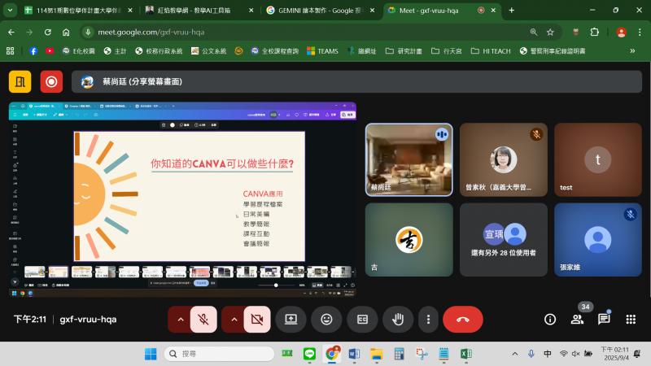Image resolution: width=651 pixels, height=366 pixels.
Task: Open Excel from the Windows taskbar
Action: (x=466, y=354)
